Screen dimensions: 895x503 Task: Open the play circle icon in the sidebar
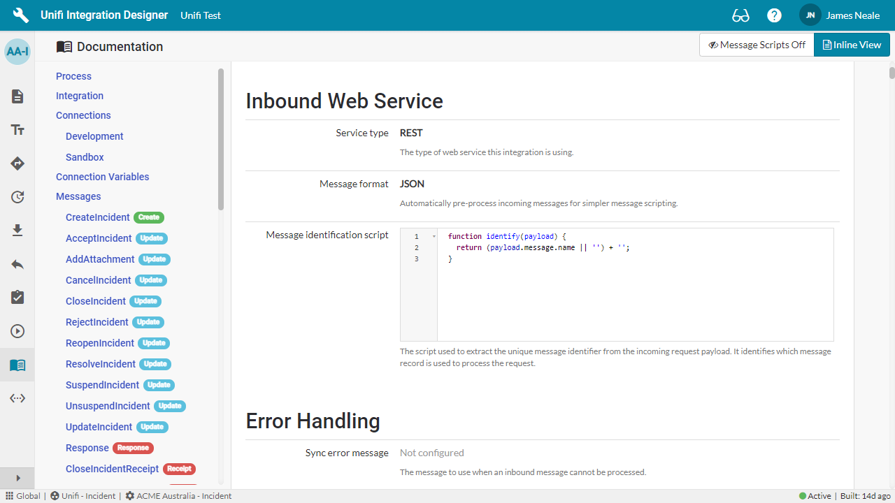coord(17,330)
